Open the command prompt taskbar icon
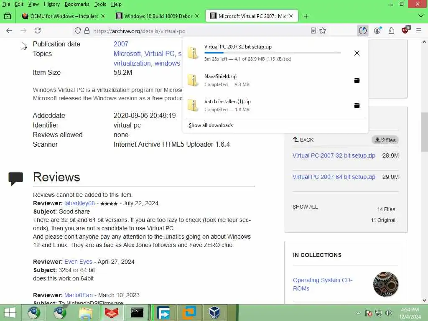Viewport: 428px width, 321px height. click(137, 313)
